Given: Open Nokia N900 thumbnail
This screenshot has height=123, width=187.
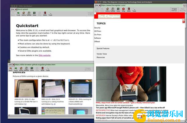Looking at the screenshot, I should (80, 88).
